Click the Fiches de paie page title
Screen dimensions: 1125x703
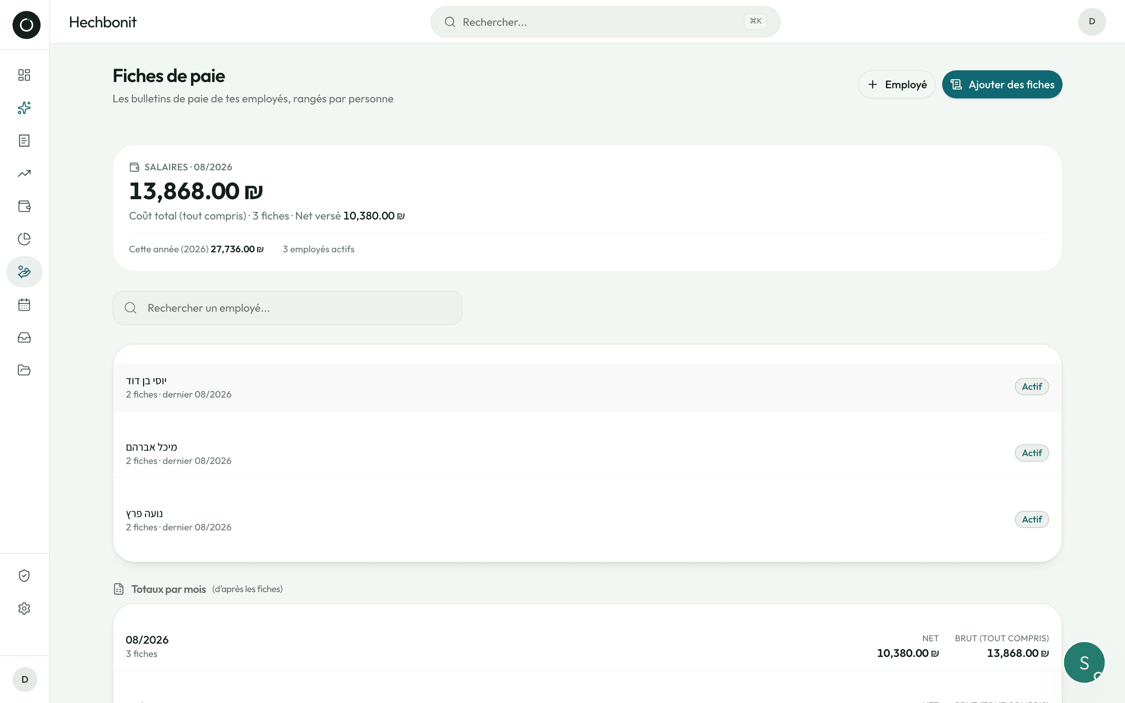pos(169,76)
